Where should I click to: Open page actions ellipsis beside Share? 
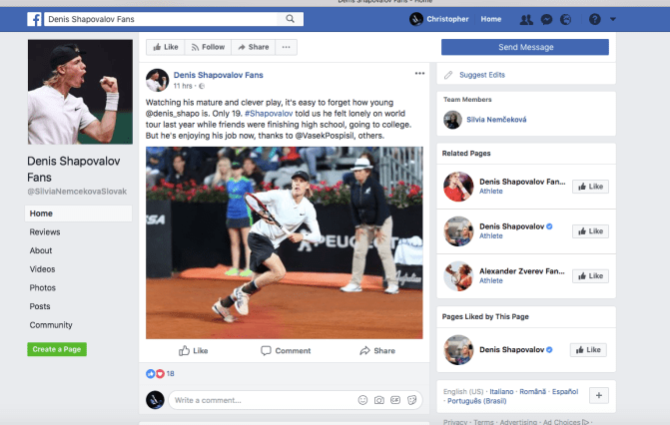click(x=287, y=47)
